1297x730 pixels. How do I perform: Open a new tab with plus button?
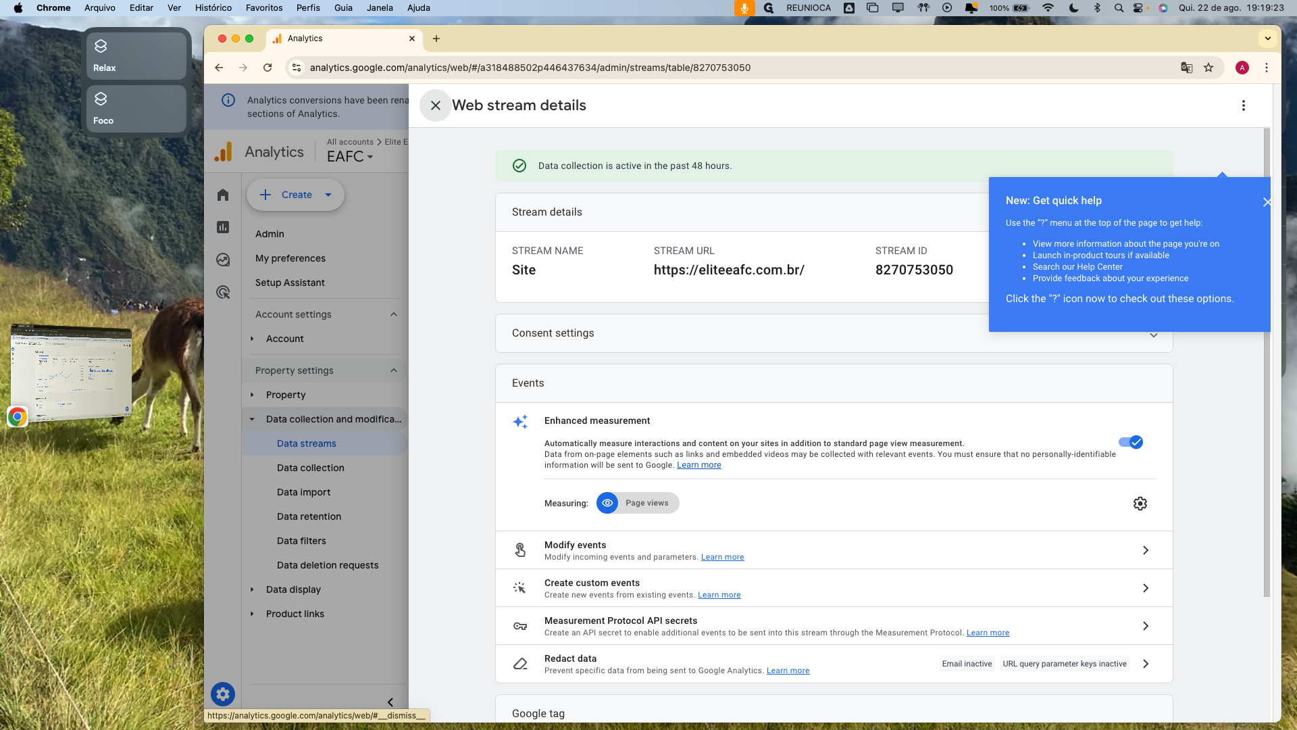[436, 39]
